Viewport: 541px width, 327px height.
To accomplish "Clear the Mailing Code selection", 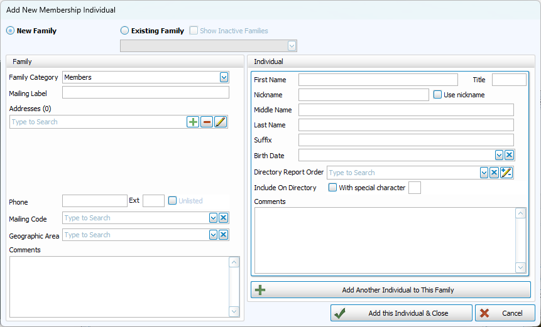I will pos(223,218).
